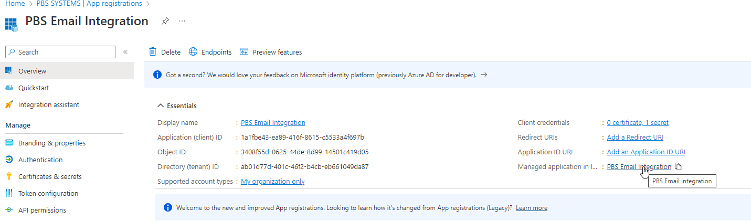
Task: Click inside the sidebar Search field
Action: [63, 52]
